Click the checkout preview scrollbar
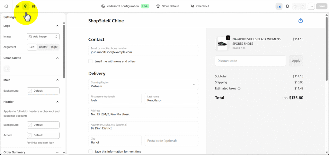 tap(327, 49)
